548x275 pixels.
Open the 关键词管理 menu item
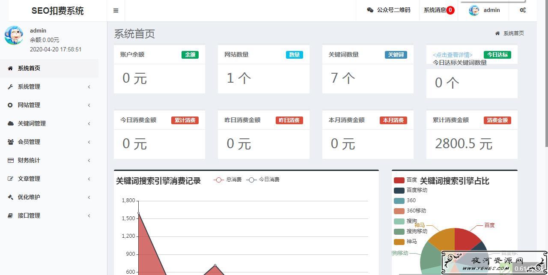click(x=49, y=123)
